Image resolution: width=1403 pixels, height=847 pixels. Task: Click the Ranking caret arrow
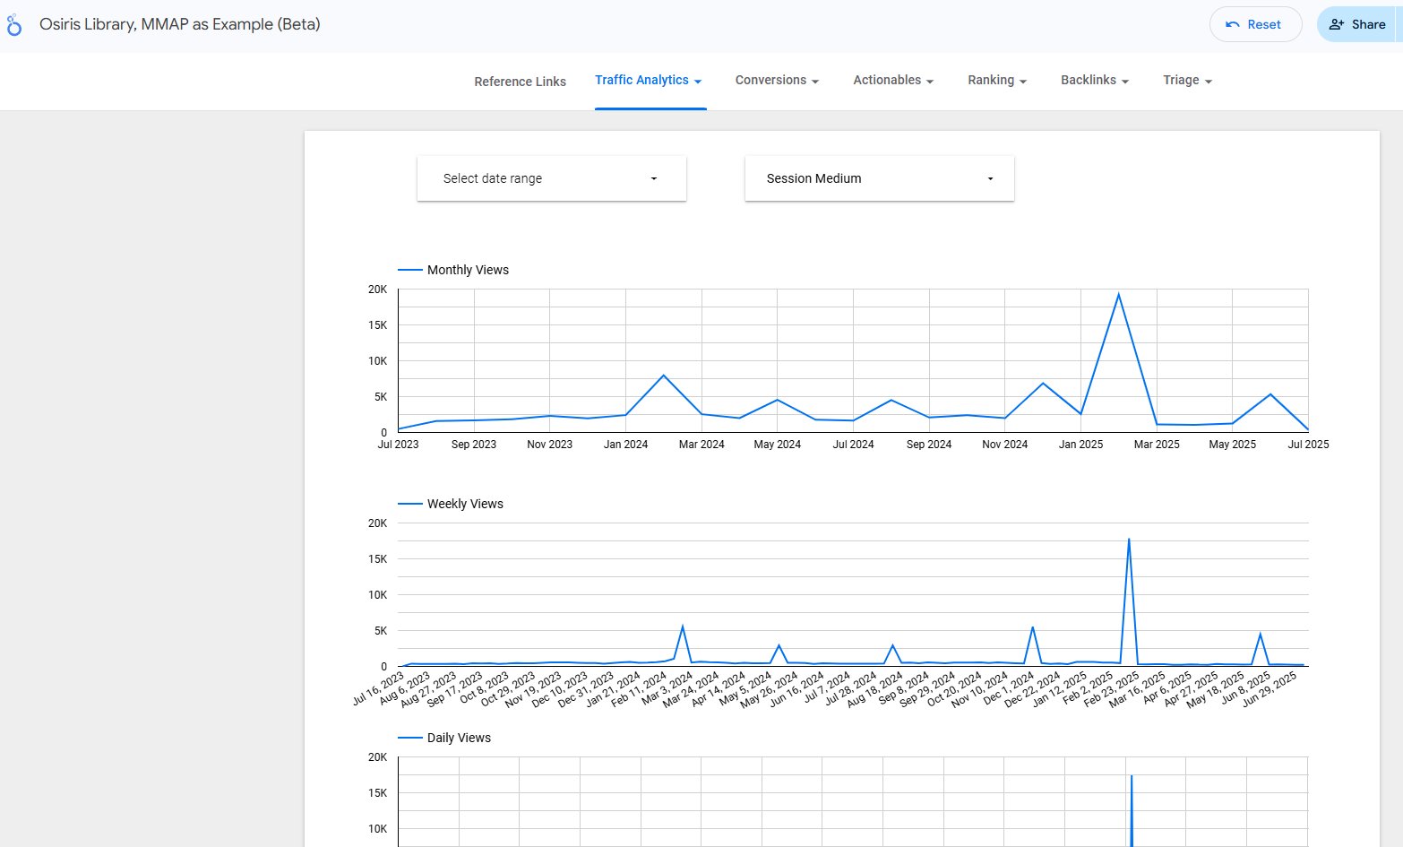pyautogui.click(x=1023, y=82)
